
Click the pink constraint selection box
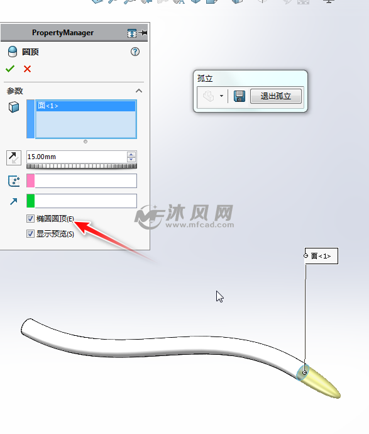click(x=82, y=181)
